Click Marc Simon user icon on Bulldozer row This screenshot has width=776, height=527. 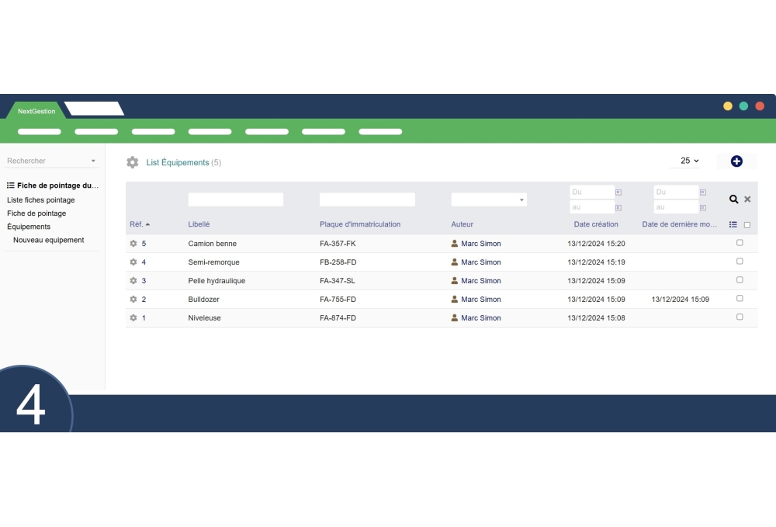click(454, 299)
